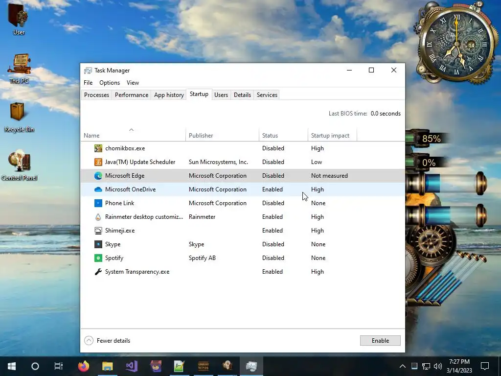Open the notification center icon
The image size is (501, 376).
pos(485,366)
